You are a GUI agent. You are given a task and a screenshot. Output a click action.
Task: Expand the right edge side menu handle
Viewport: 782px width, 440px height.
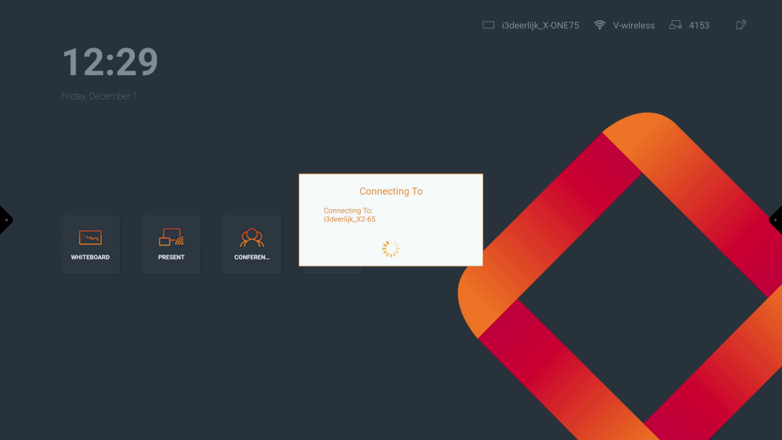[777, 220]
